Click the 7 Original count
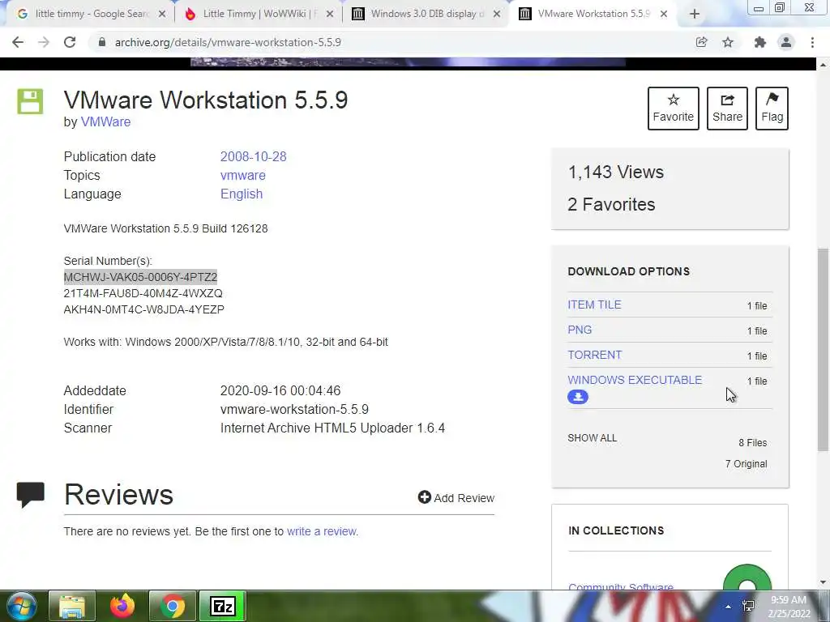Viewport: 830px width, 622px height. click(746, 464)
